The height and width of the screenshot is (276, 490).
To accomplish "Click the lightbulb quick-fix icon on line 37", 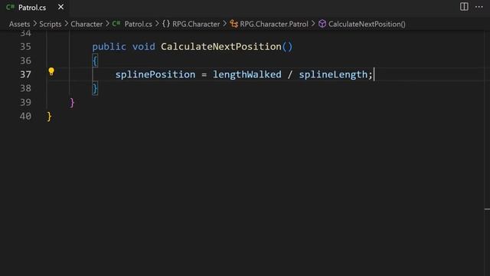I will coord(51,72).
